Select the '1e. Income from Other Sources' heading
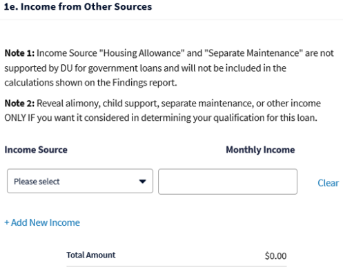This screenshot has height=272, width=343. point(78,7)
